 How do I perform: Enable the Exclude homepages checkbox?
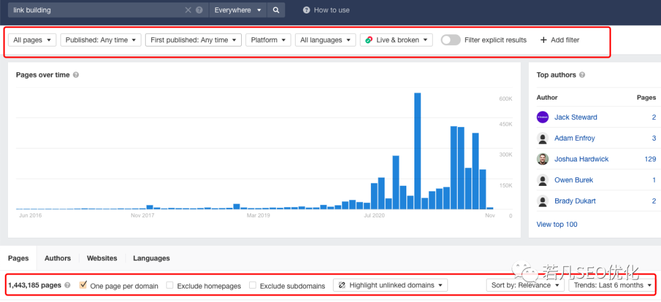coord(170,285)
